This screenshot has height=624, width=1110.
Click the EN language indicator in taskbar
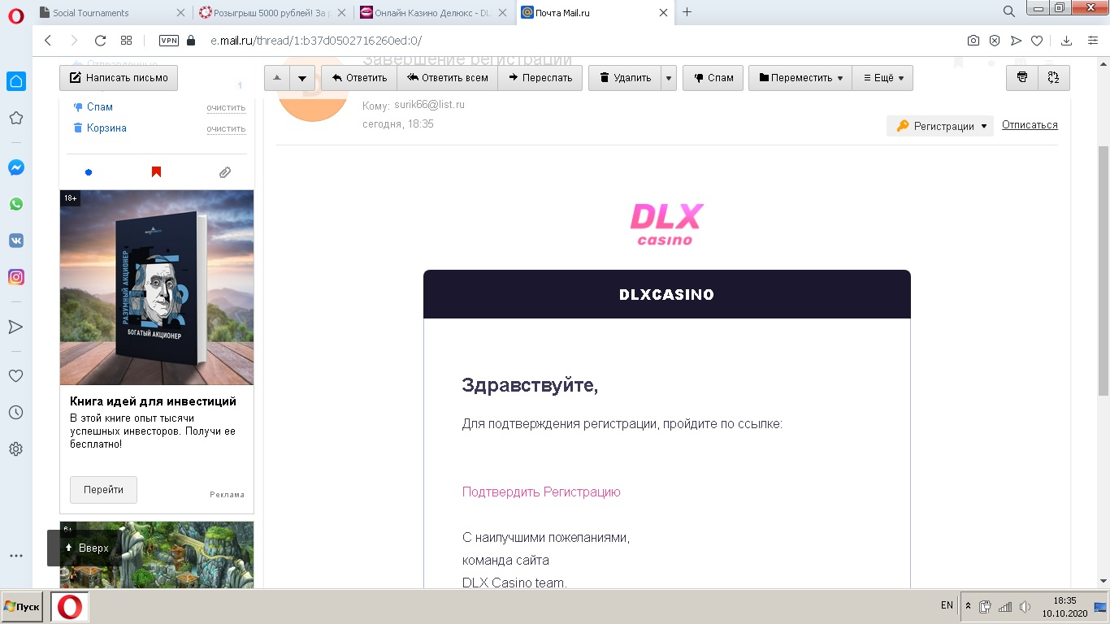pos(947,606)
